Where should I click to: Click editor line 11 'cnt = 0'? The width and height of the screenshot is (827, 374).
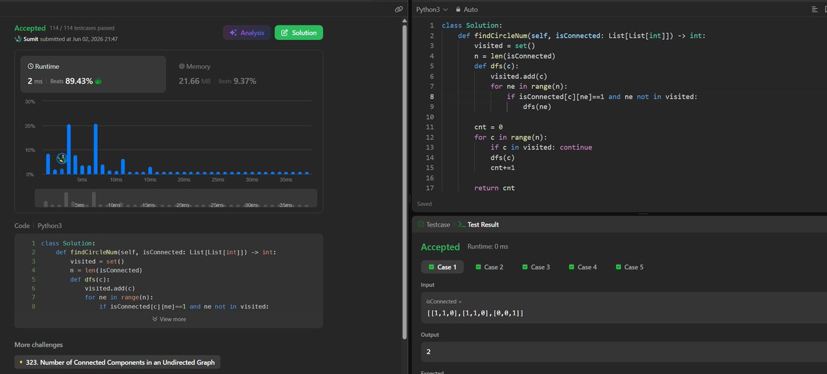(489, 127)
